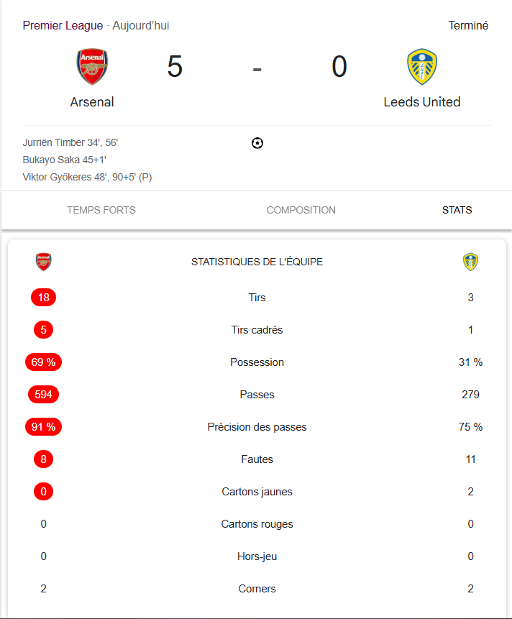This screenshot has width=512, height=619.
Task: Click the Arsenal team name
Action: [x=92, y=102]
